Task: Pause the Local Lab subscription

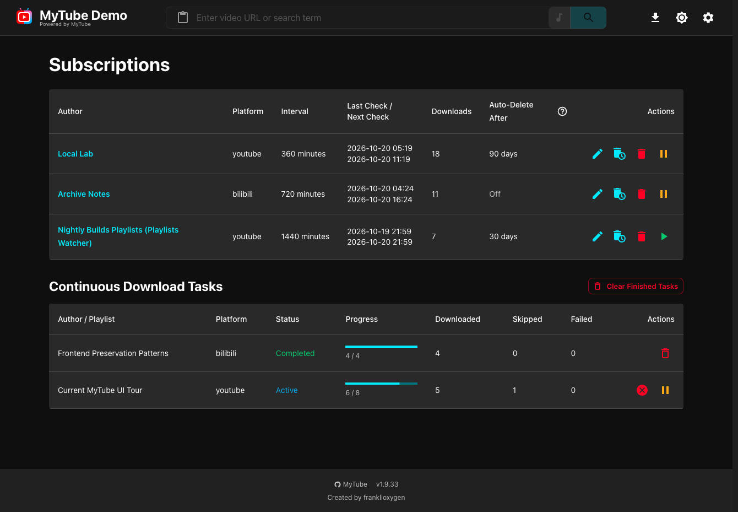Action: tap(664, 154)
